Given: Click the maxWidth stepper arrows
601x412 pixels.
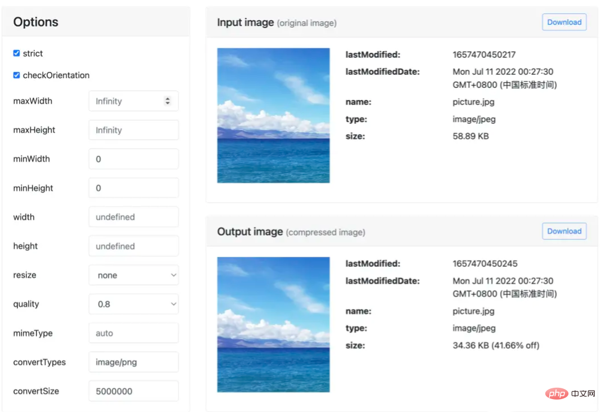Looking at the screenshot, I should click(x=167, y=101).
